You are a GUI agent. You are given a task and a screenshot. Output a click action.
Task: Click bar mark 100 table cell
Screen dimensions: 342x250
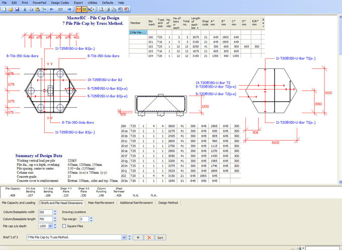151,37
